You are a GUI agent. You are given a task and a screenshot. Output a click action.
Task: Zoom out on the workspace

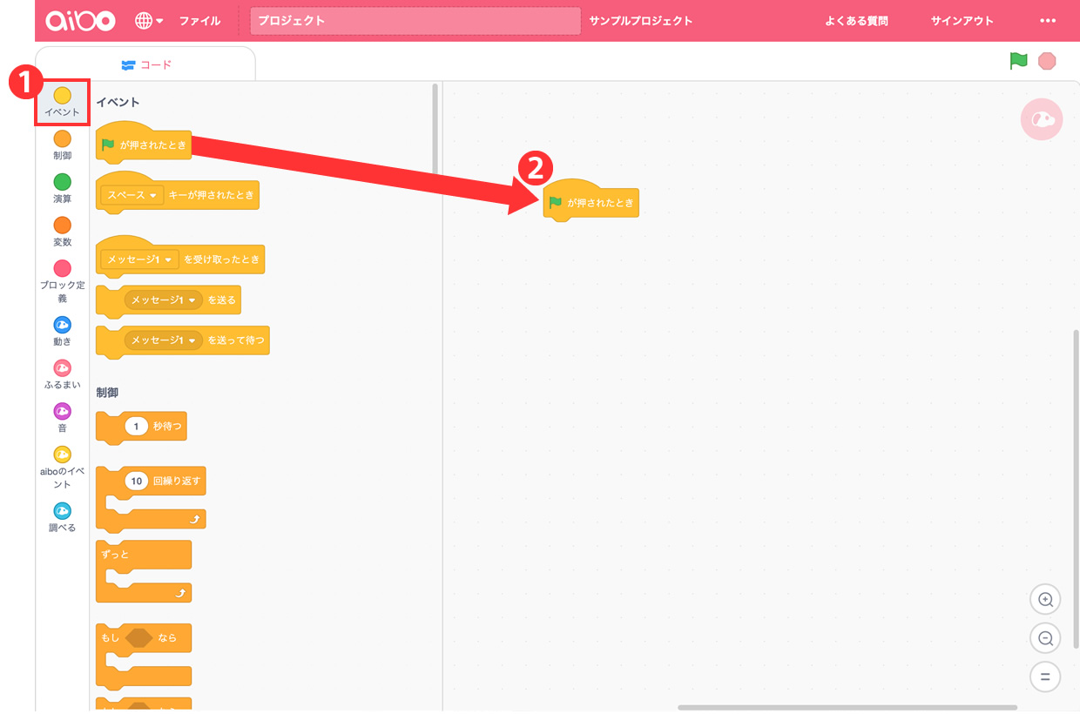pos(1045,637)
